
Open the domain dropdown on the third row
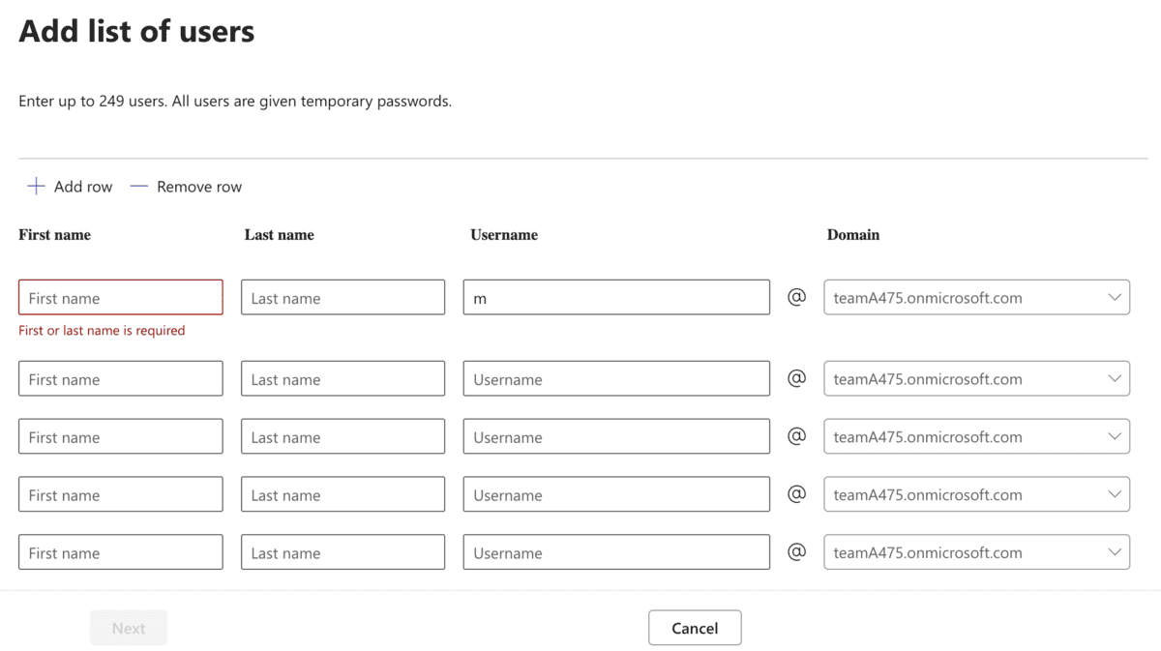[x=1115, y=436]
